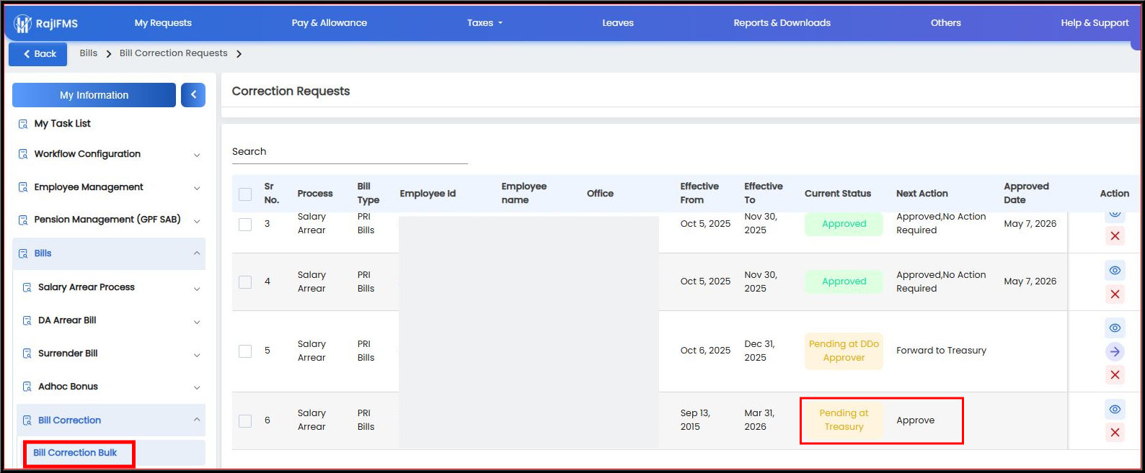1145x473 pixels.
Task: Expand Employee Management chevron
Action: coord(197,188)
